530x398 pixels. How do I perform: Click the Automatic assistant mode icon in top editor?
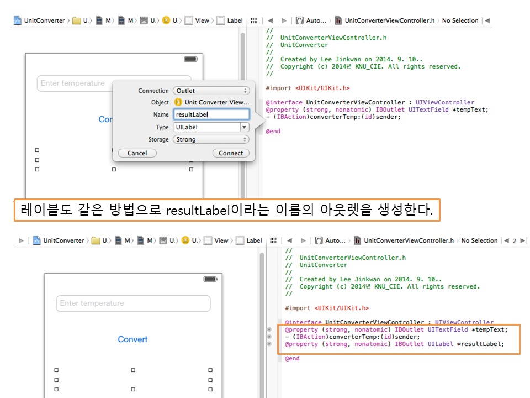(300, 20)
